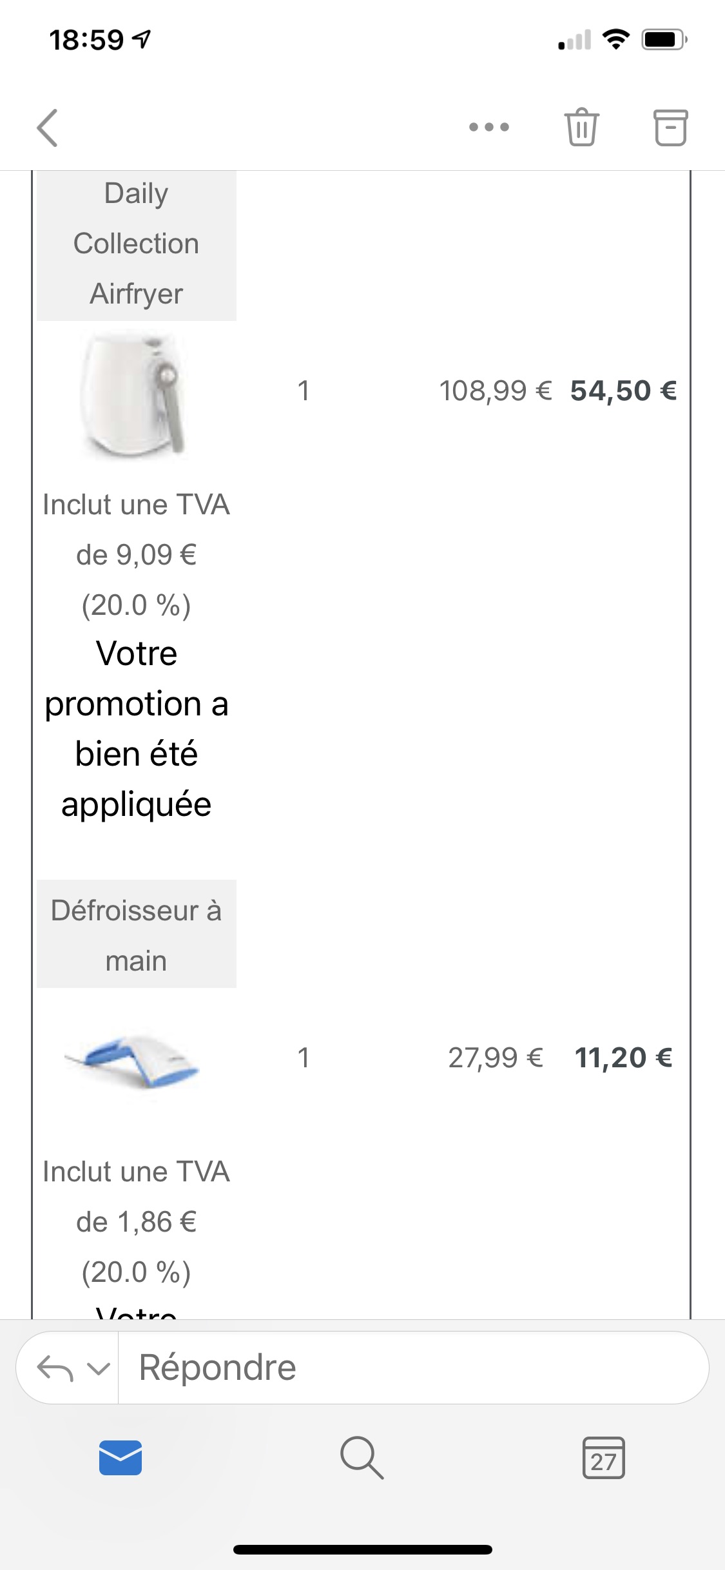The height and width of the screenshot is (1570, 725).
Task: Select the Défroisseur à main title
Action: [x=137, y=935]
